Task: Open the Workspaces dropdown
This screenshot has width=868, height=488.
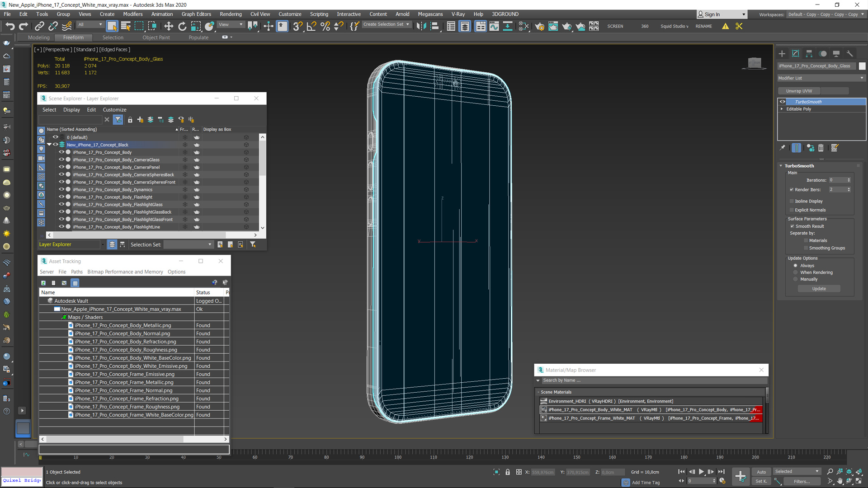Action: (x=826, y=14)
